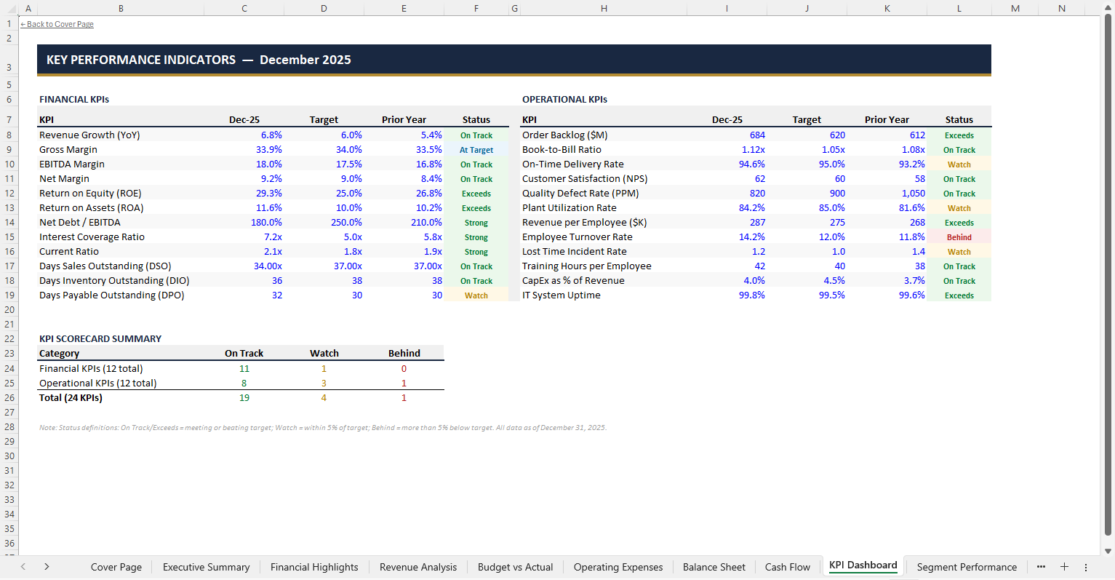
Task: Click the Employee Turnover Rate Behind status cell
Action: coord(959,237)
